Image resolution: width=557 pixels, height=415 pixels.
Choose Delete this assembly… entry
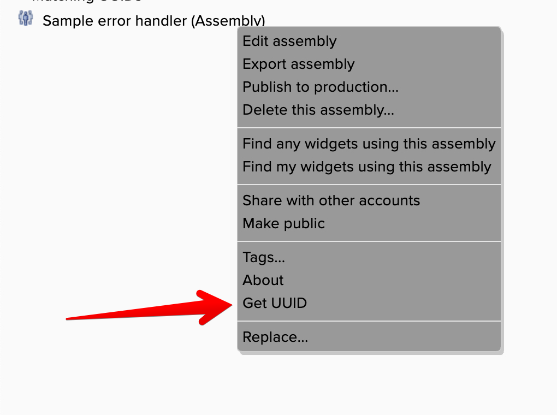pos(318,110)
